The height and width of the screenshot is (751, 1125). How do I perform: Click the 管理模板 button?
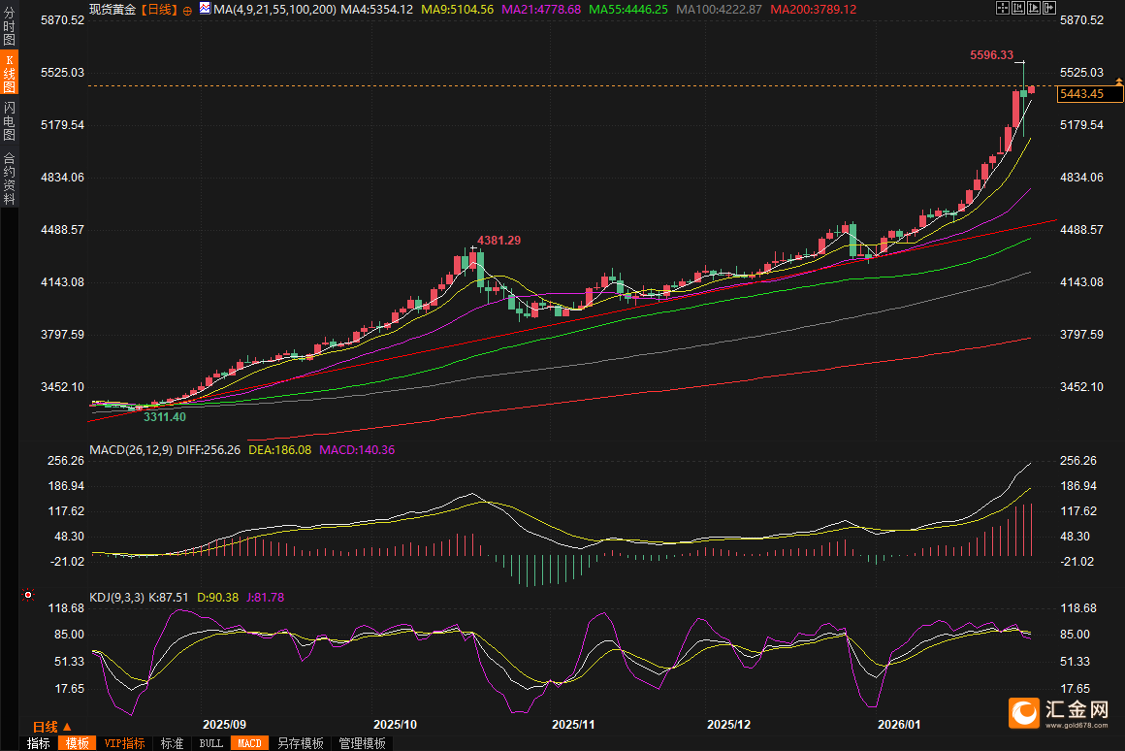tap(362, 743)
